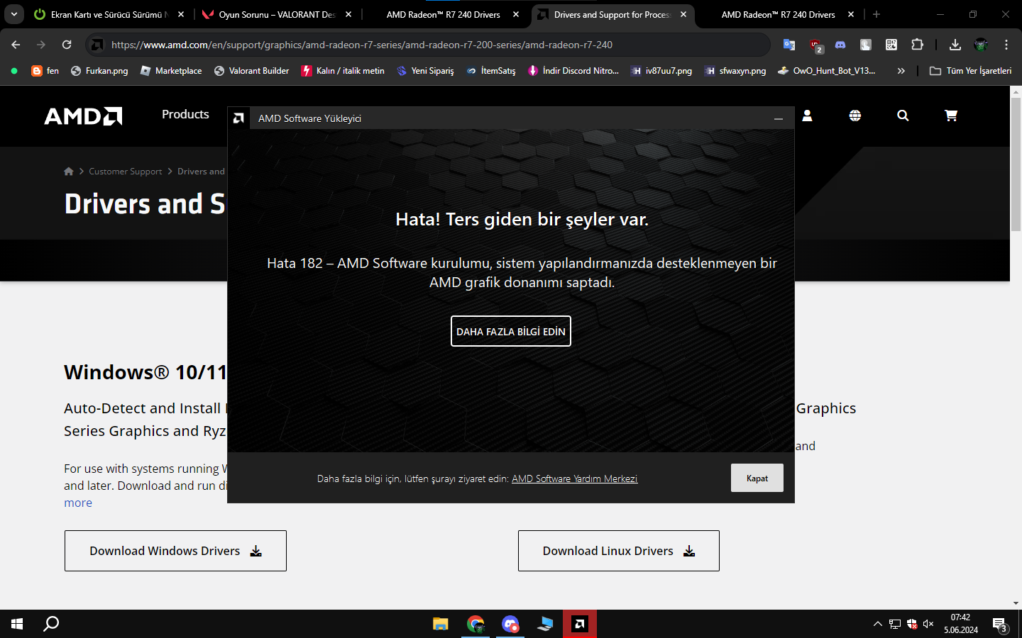Viewport: 1022px width, 638px height.
Task: Open the Chrome profile avatar
Action: (981, 45)
